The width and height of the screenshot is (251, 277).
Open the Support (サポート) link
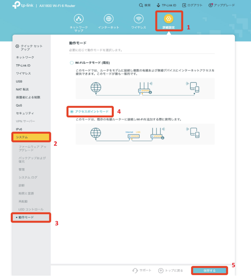[142, 270]
